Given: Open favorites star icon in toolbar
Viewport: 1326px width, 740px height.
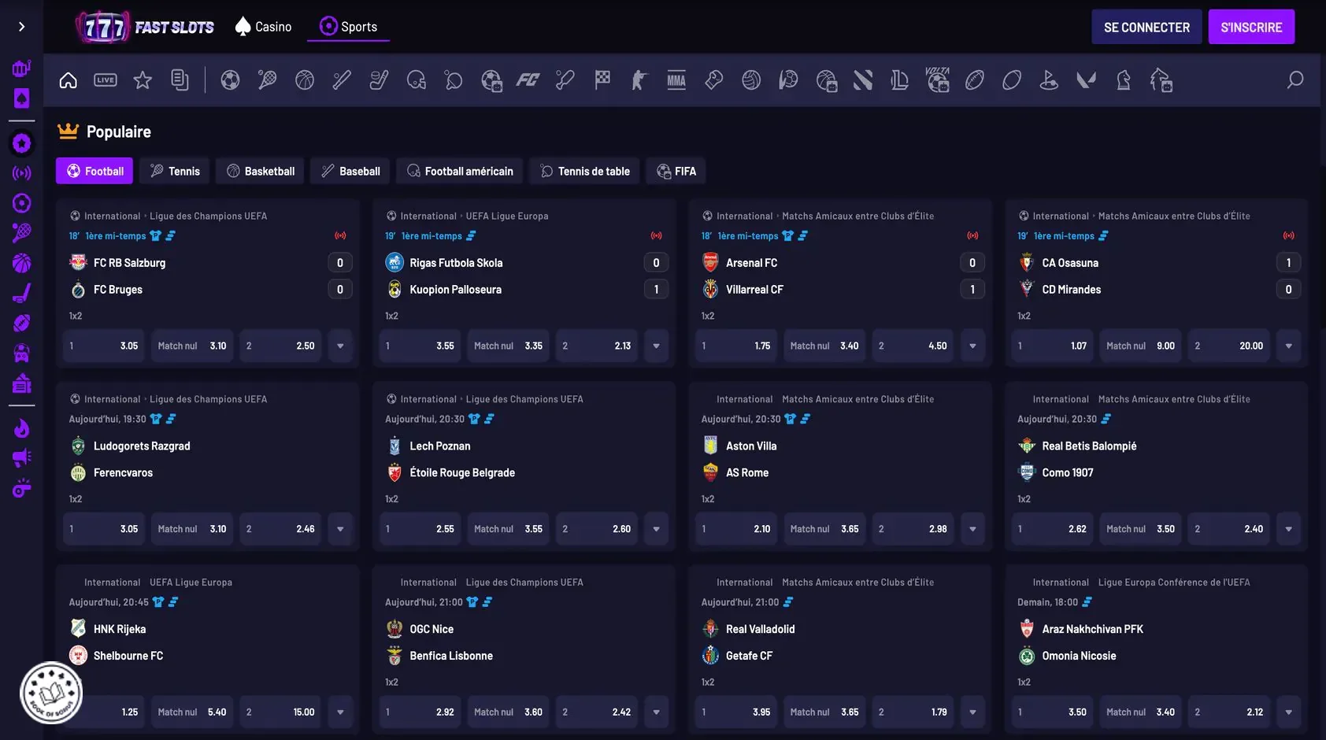Looking at the screenshot, I should tap(143, 80).
